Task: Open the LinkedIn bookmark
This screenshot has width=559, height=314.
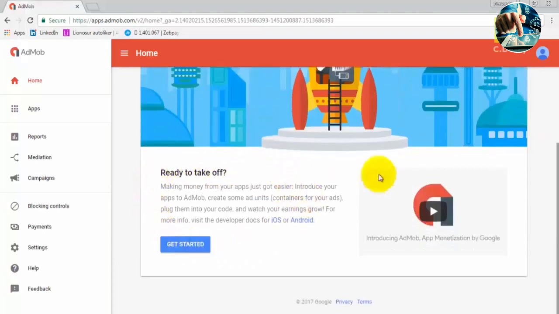Action: (x=44, y=33)
